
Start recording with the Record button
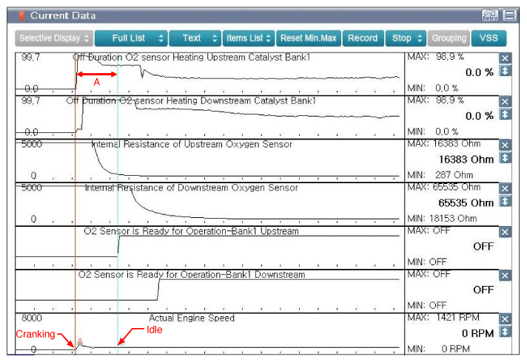(362, 38)
